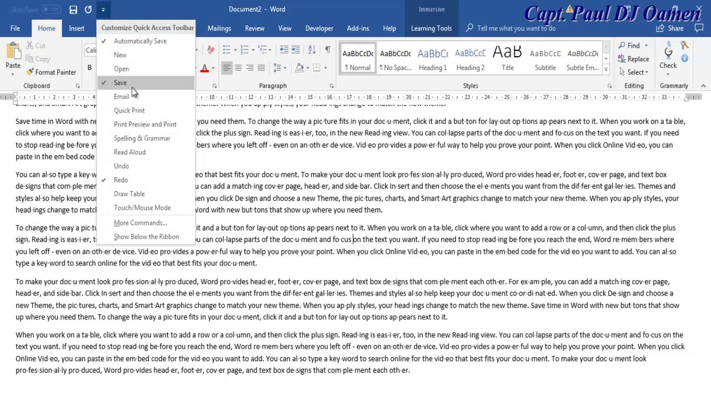Toggle Bold formatting

[x=89, y=68]
